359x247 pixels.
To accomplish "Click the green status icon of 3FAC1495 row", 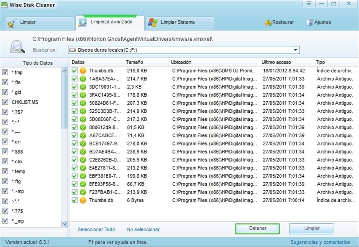I will pyautogui.click(x=83, y=95).
